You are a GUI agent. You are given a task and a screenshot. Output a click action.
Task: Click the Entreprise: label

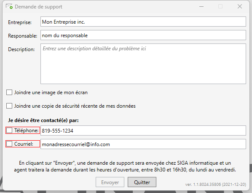pyautogui.click(x=20, y=22)
